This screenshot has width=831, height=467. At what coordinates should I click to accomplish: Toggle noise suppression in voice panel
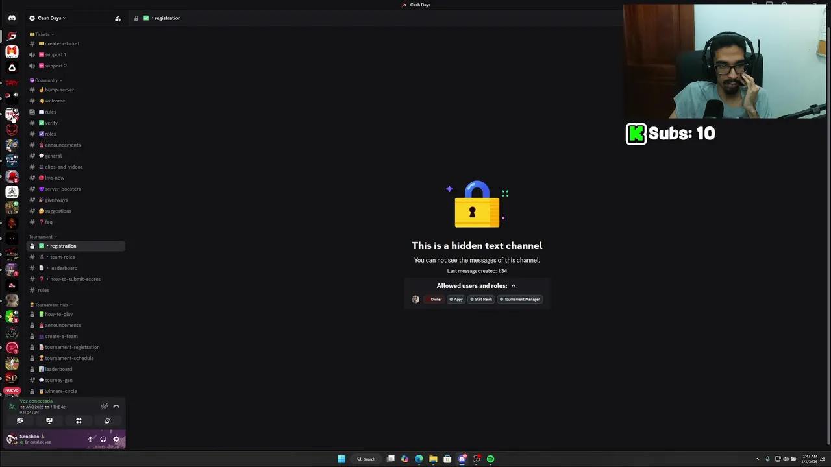coord(104,407)
